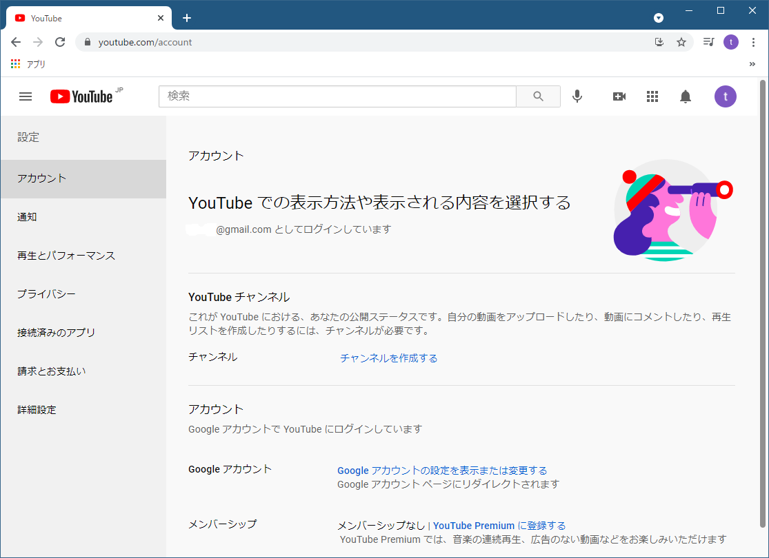Open the create video camera icon
The image size is (769, 558).
click(619, 96)
